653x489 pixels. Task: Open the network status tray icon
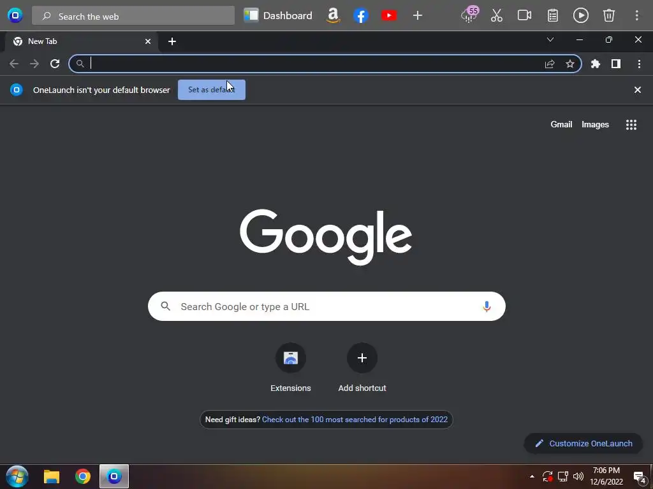(x=563, y=476)
